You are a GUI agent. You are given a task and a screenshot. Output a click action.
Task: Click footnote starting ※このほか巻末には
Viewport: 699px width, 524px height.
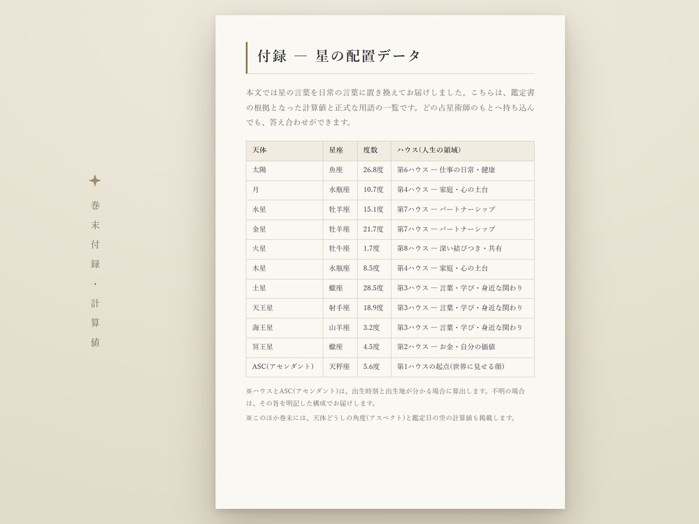point(381,418)
